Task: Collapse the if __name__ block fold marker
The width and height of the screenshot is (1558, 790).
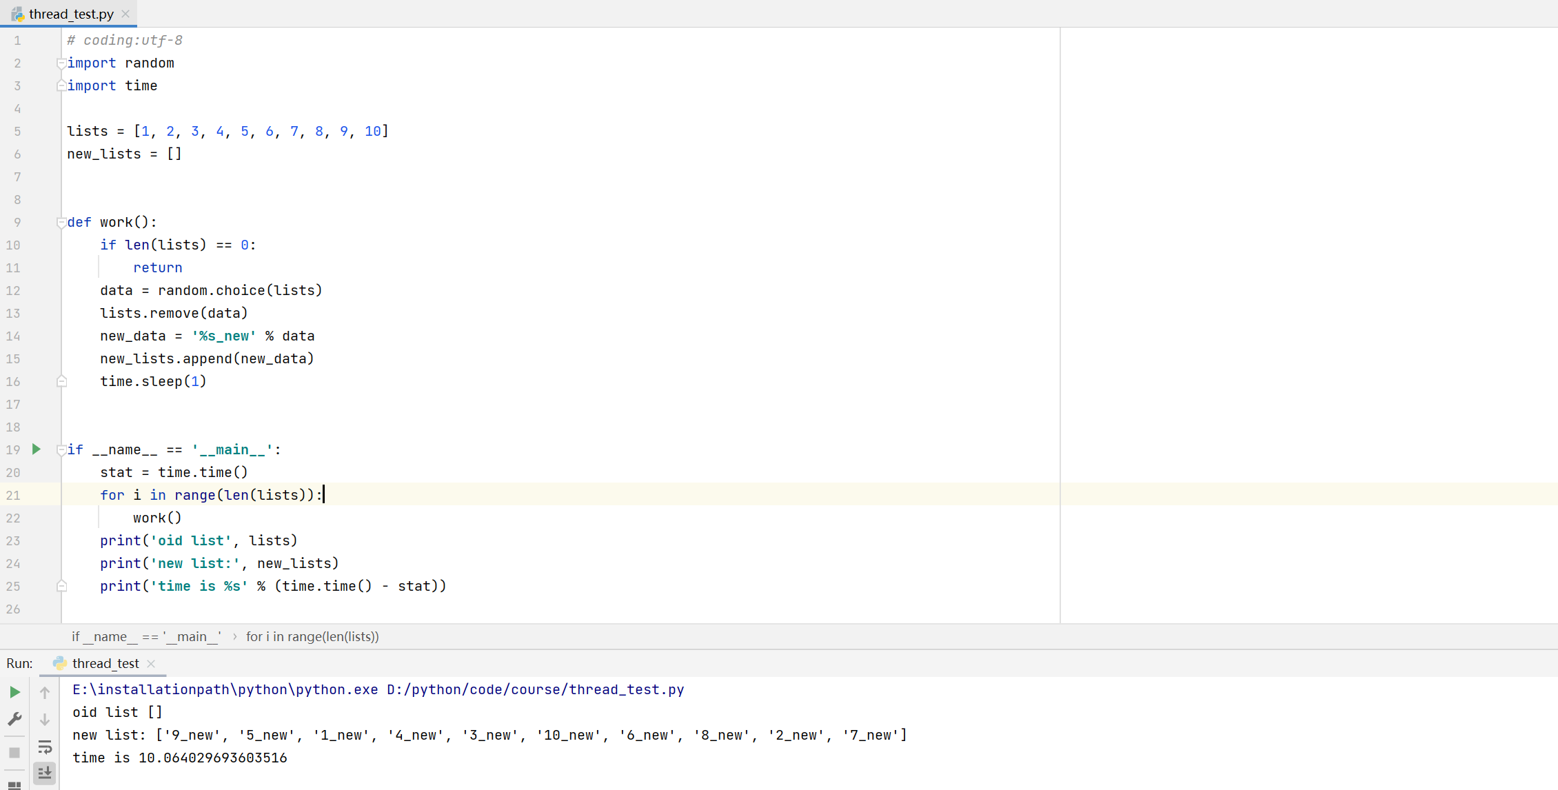Action: (61, 450)
